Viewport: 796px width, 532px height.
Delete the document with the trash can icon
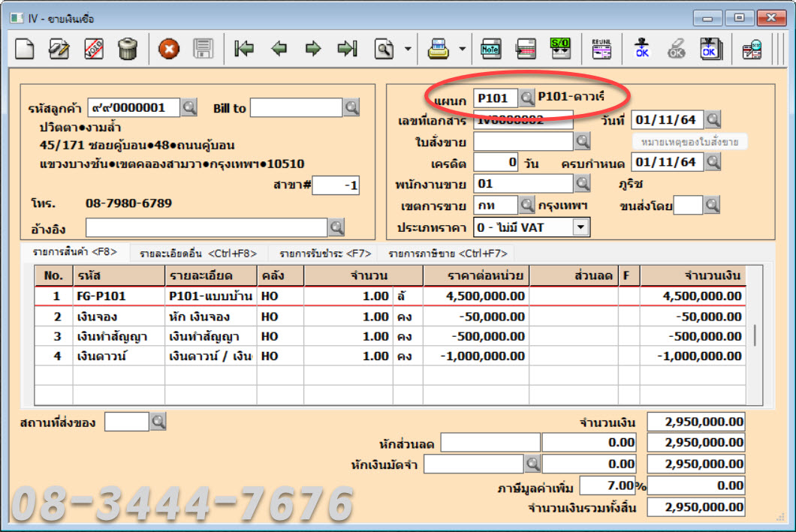(128, 50)
